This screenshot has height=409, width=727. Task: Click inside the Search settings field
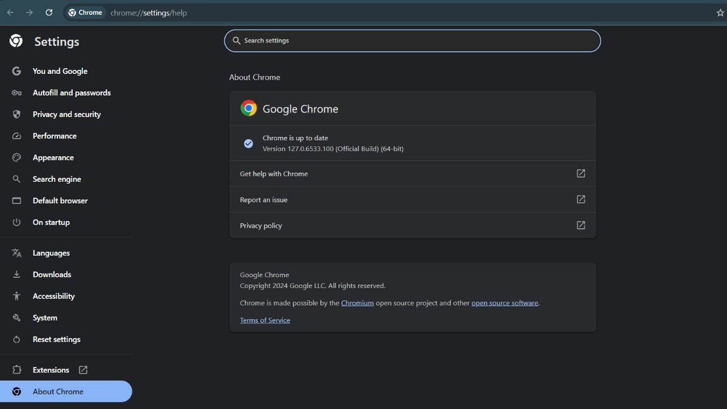coord(412,41)
